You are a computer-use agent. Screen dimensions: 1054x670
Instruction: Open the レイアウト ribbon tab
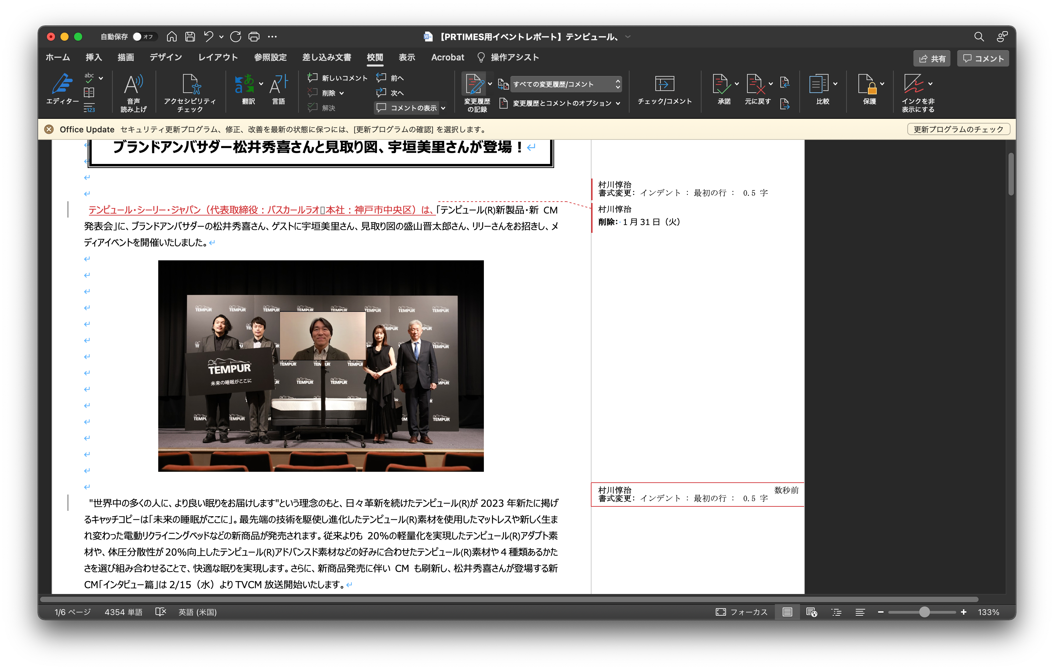click(218, 57)
